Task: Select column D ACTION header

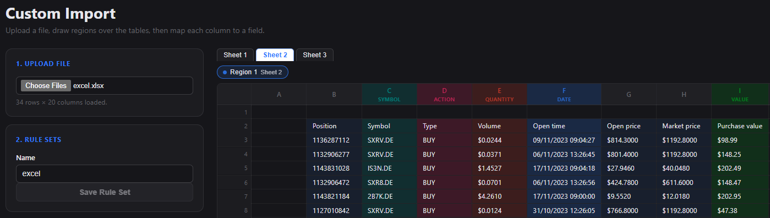Action: (x=444, y=94)
